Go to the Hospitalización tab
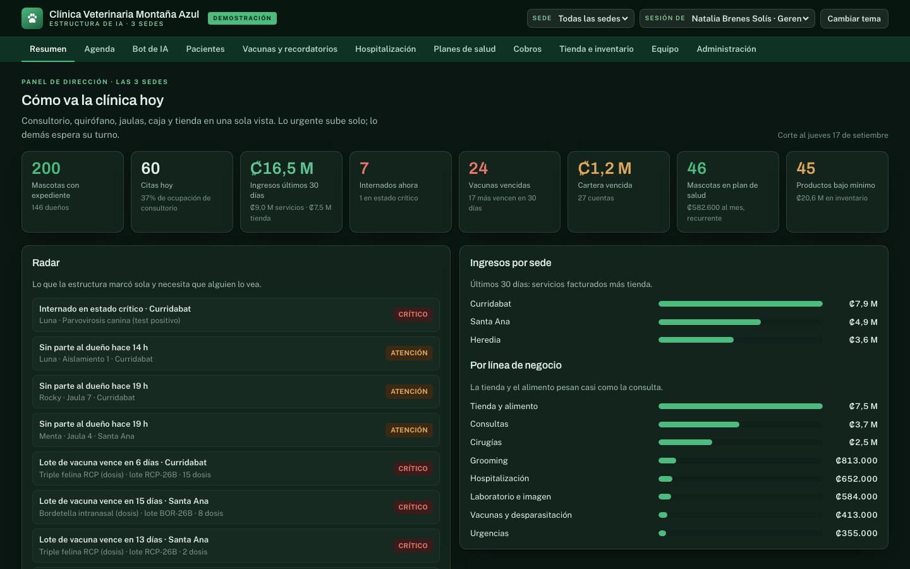Screen dimensions: 910x569 click(x=385, y=49)
